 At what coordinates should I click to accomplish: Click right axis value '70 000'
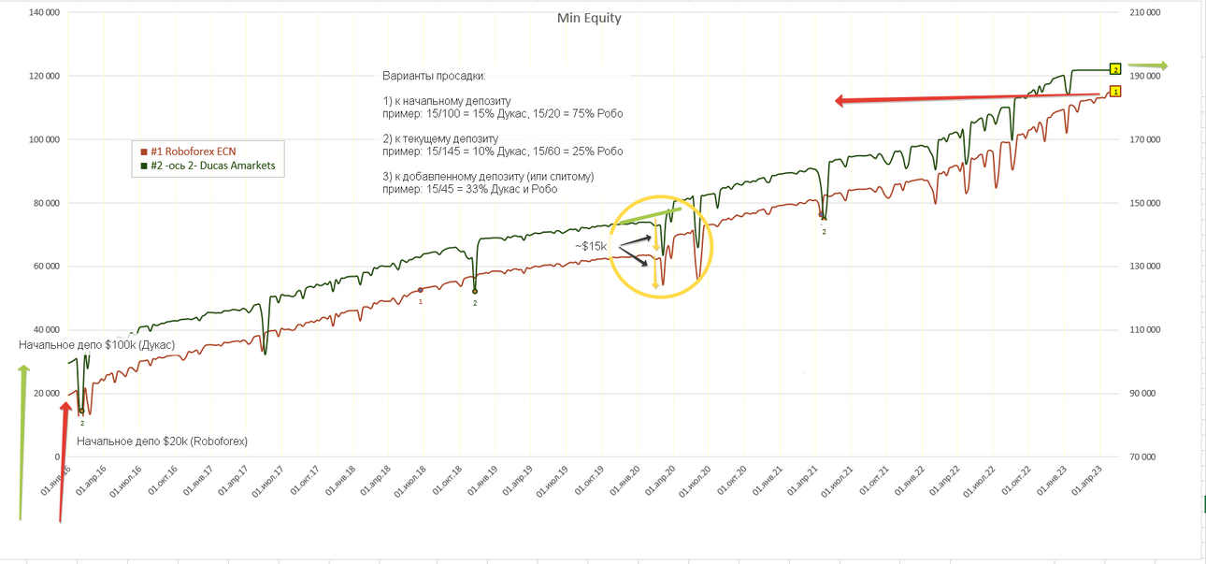(x=1143, y=456)
